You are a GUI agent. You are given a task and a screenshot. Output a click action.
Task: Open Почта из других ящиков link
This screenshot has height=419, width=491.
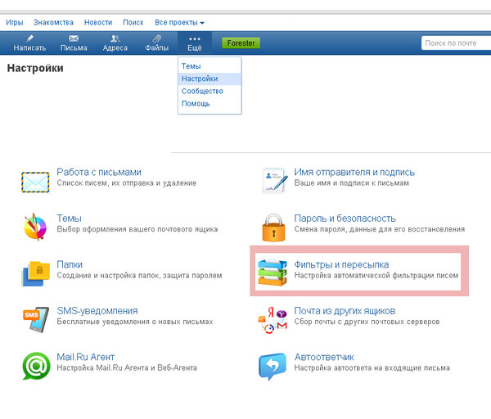click(345, 311)
